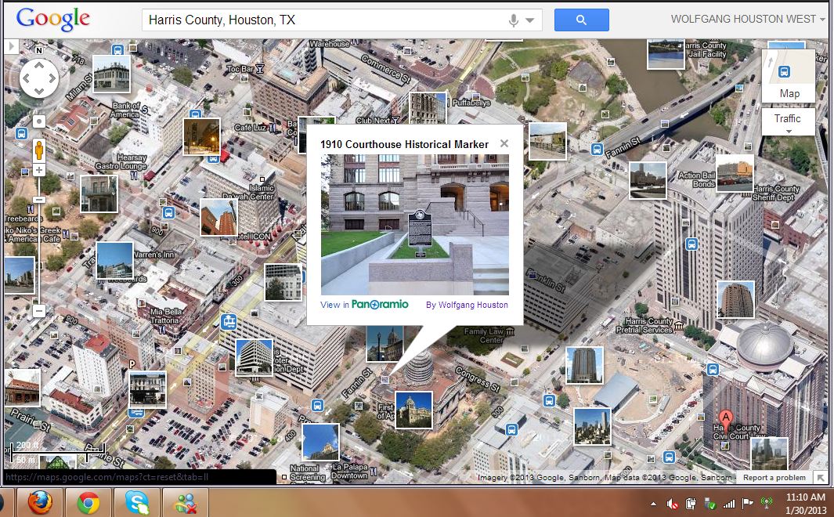Viewport: 834px width, 517px height.
Task: Click the zoom slider handle
Action: pos(39,200)
